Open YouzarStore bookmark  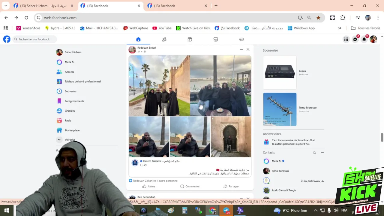click(x=28, y=28)
